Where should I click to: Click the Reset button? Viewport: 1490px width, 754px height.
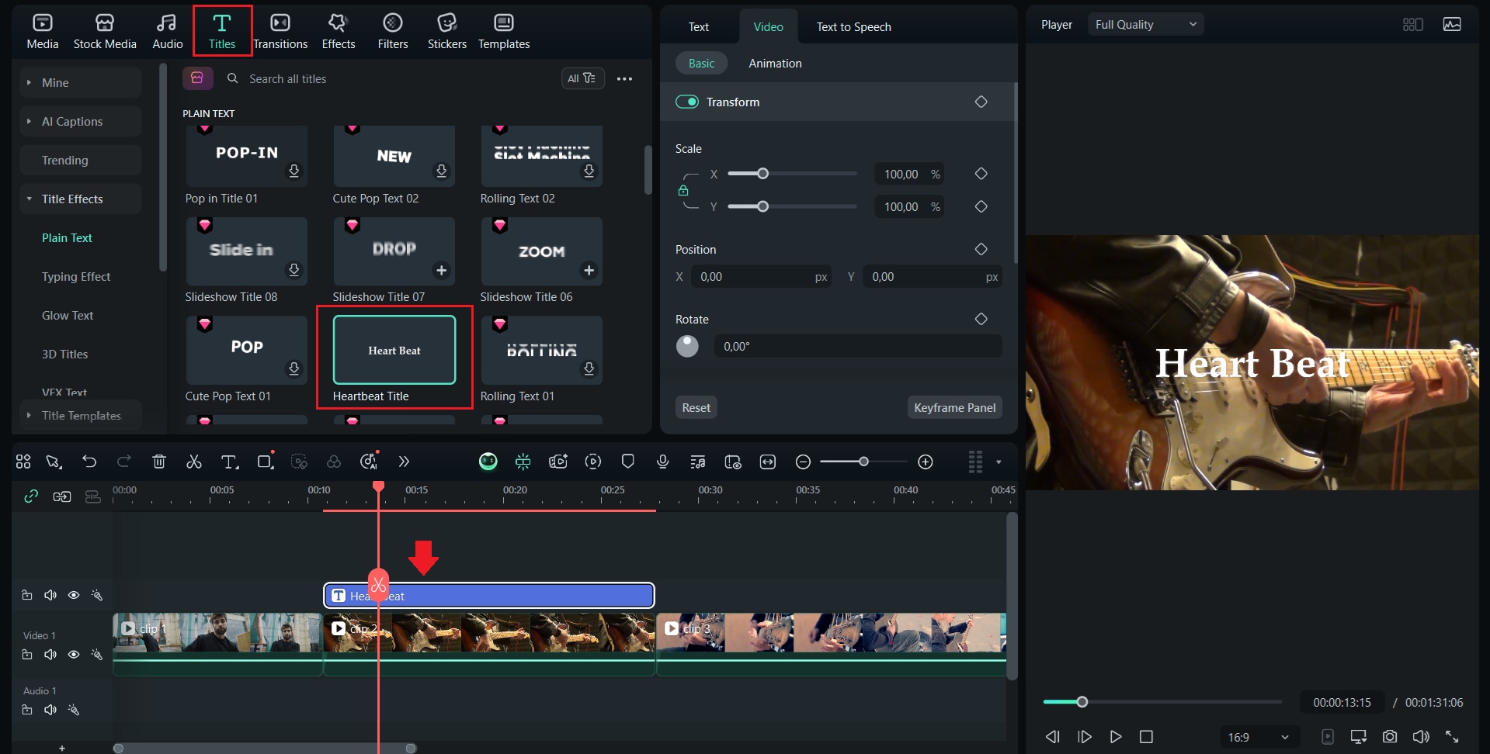pos(696,407)
